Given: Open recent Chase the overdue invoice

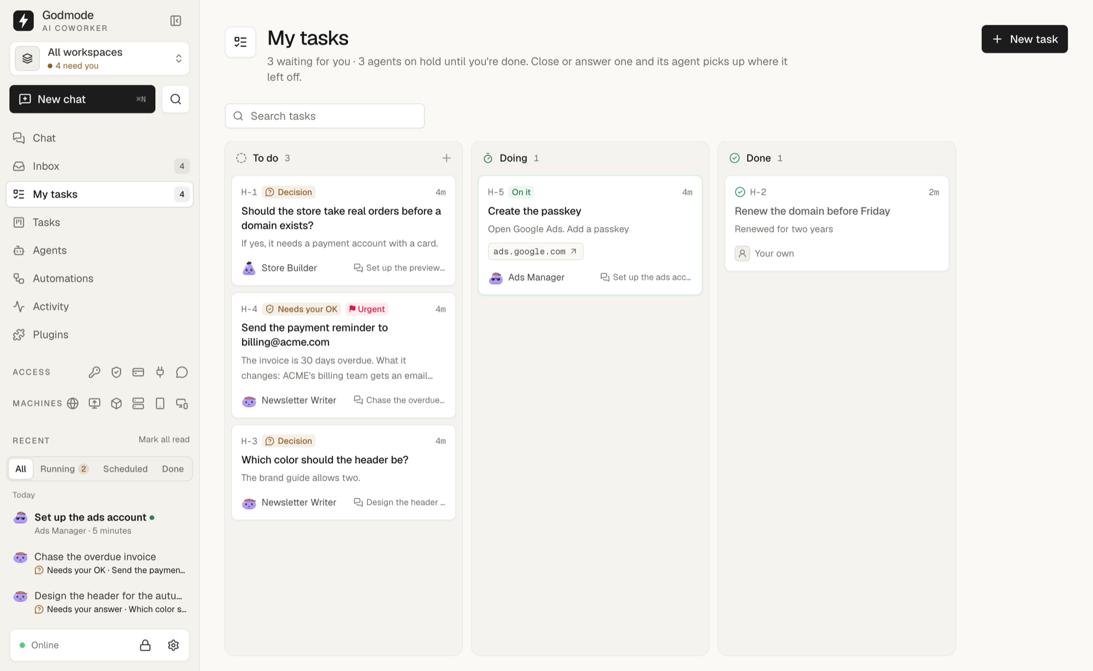Looking at the screenshot, I should 99,563.
